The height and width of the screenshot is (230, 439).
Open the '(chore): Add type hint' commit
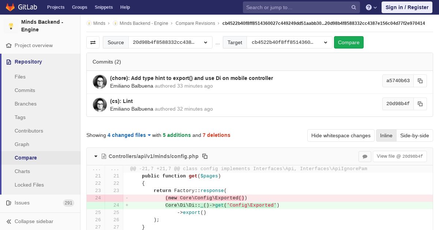191,78
